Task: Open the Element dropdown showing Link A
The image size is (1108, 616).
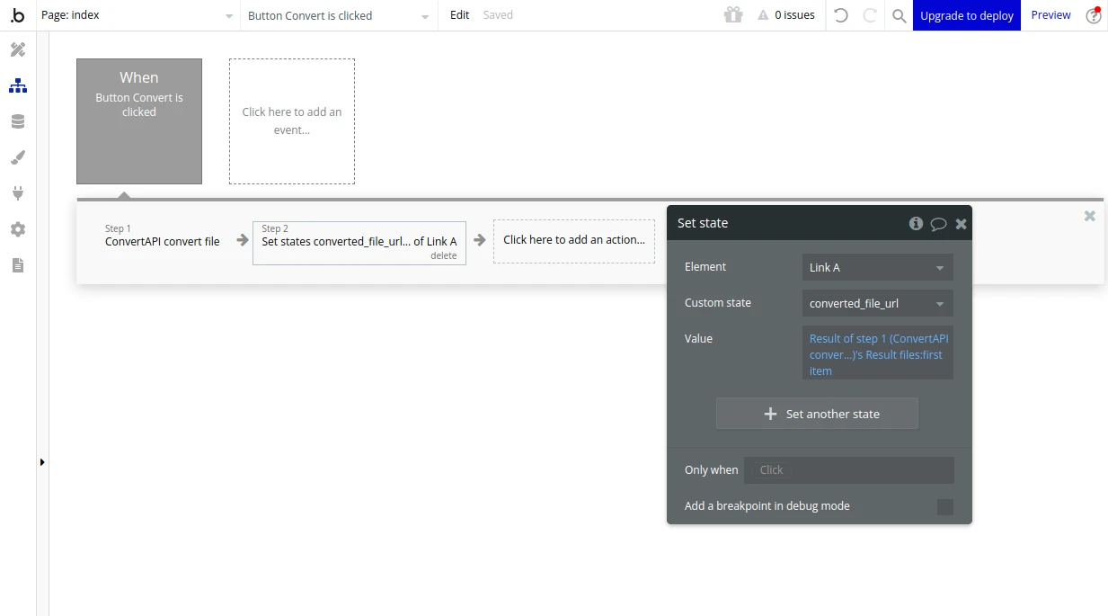Action: (876, 267)
